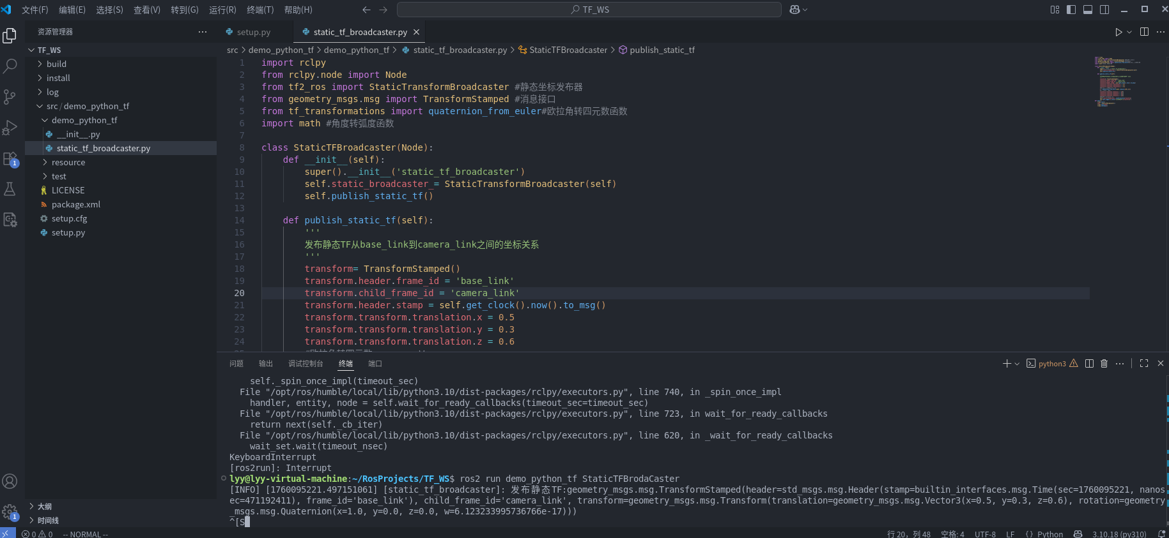The height and width of the screenshot is (538, 1169).
Task: Open the Accounts menu icon
Action: tap(10, 481)
